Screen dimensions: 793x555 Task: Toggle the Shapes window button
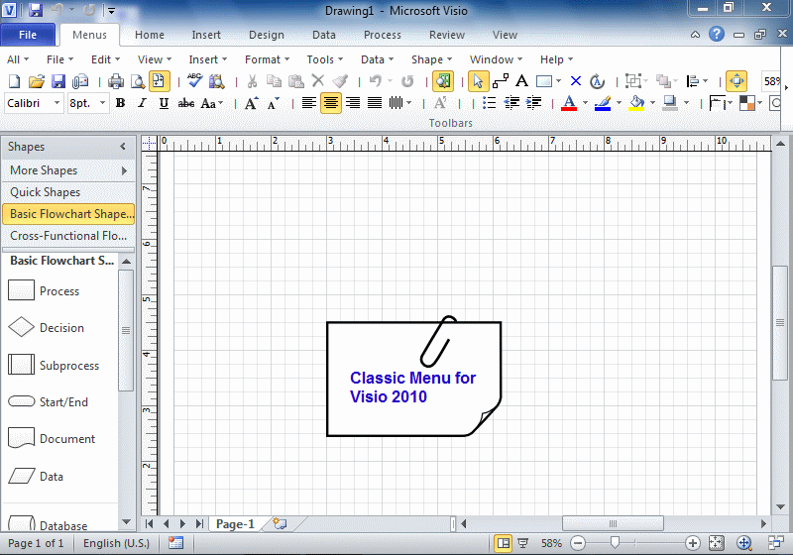pyautogui.click(x=442, y=81)
